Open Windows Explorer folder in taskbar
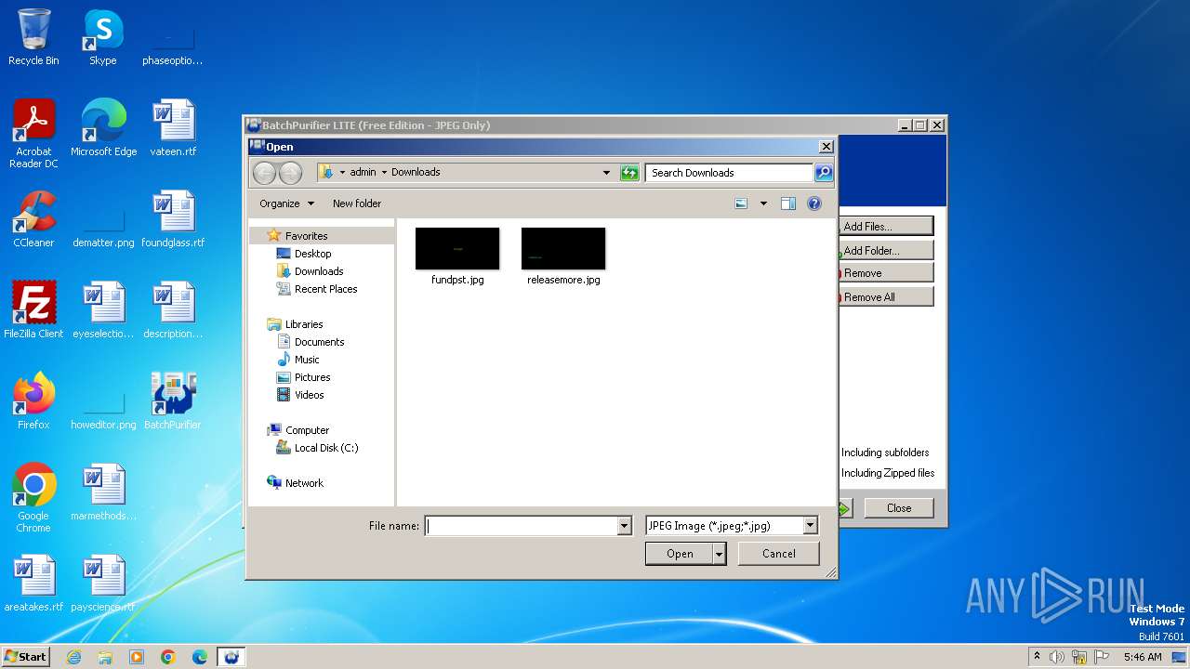The height and width of the screenshot is (669, 1190). 105,657
